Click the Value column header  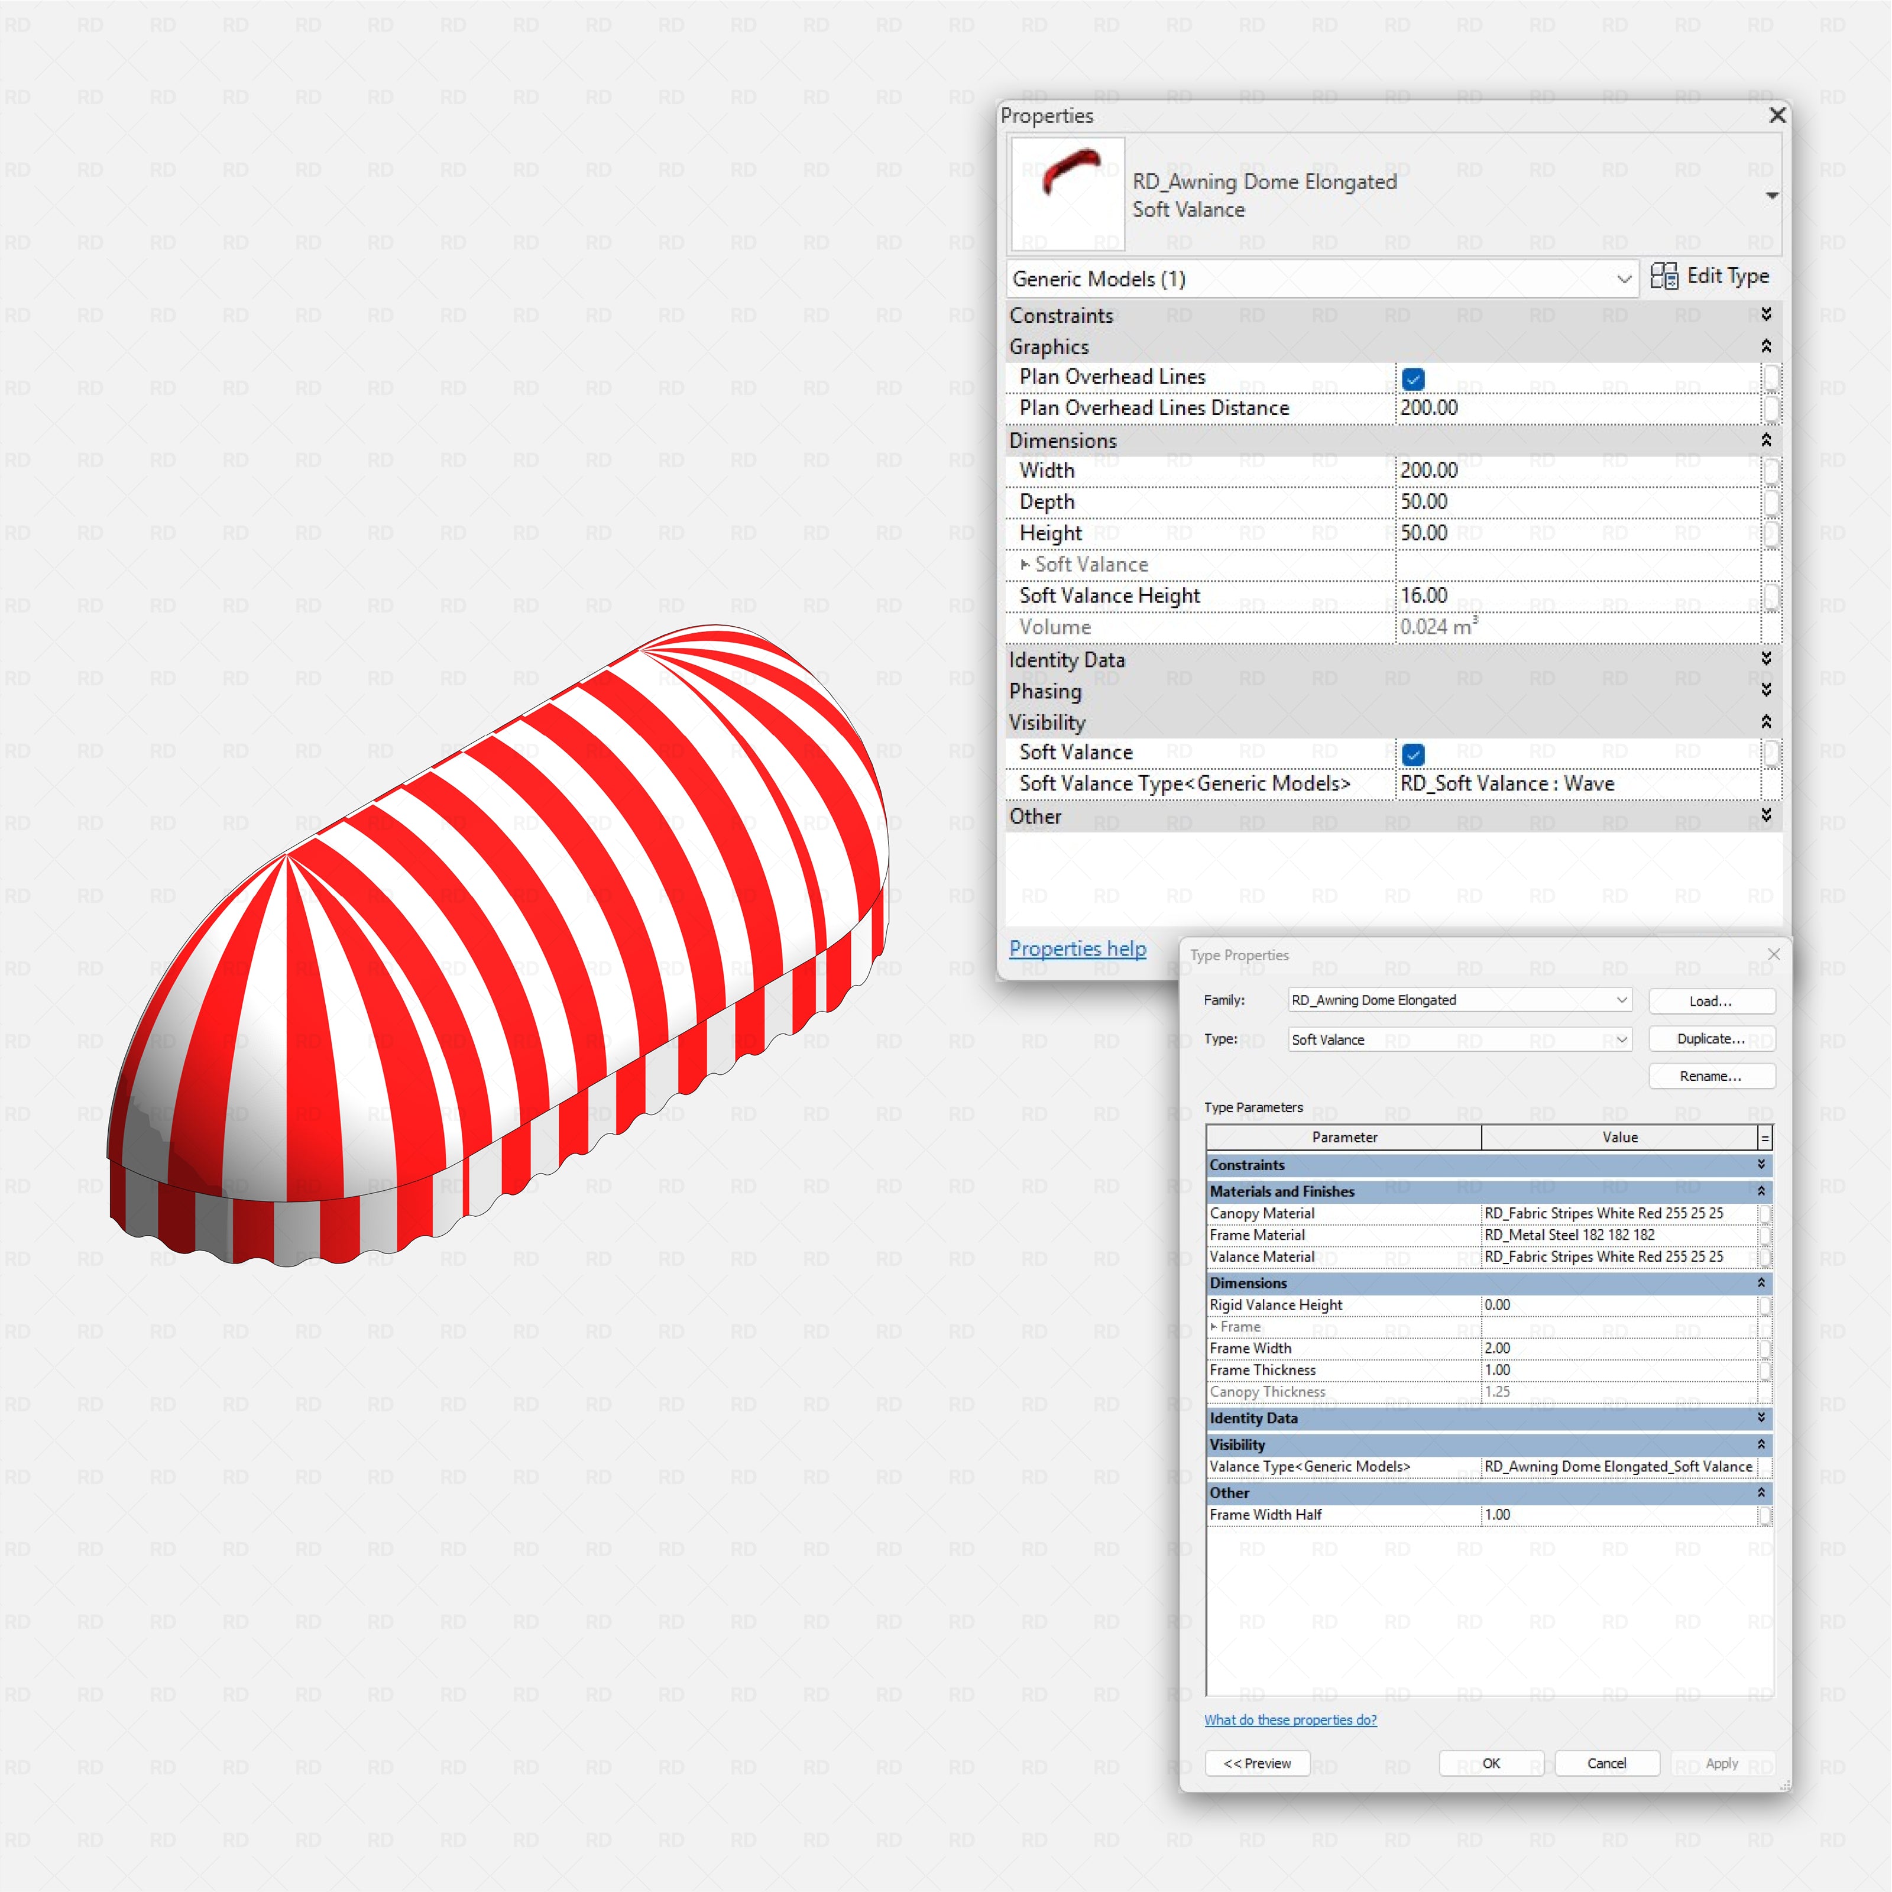tap(1620, 1138)
